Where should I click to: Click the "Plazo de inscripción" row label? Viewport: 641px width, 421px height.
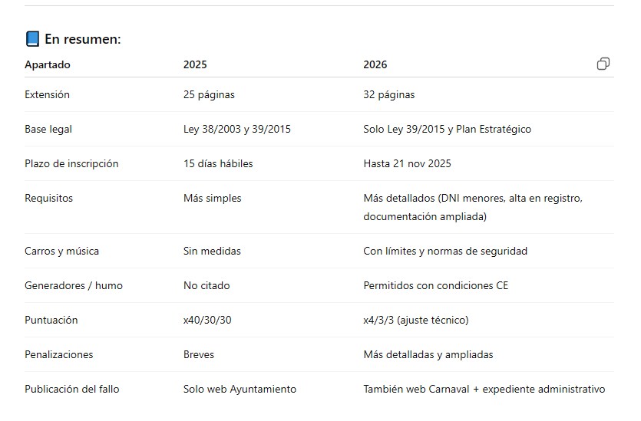(x=71, y=164)
